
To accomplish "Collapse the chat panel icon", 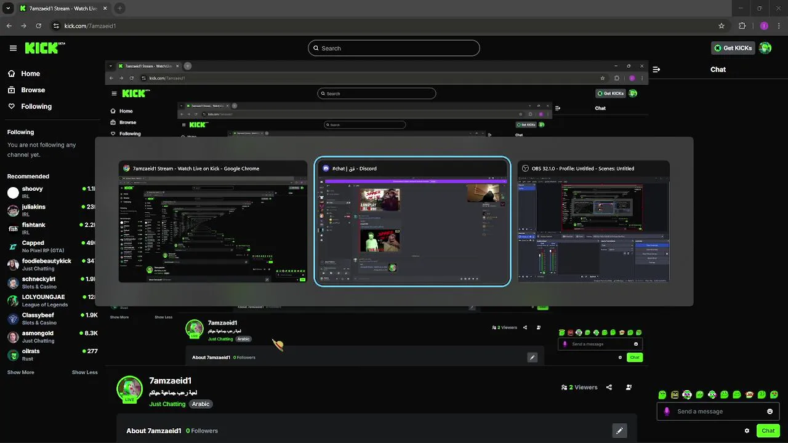I will 656,70.
